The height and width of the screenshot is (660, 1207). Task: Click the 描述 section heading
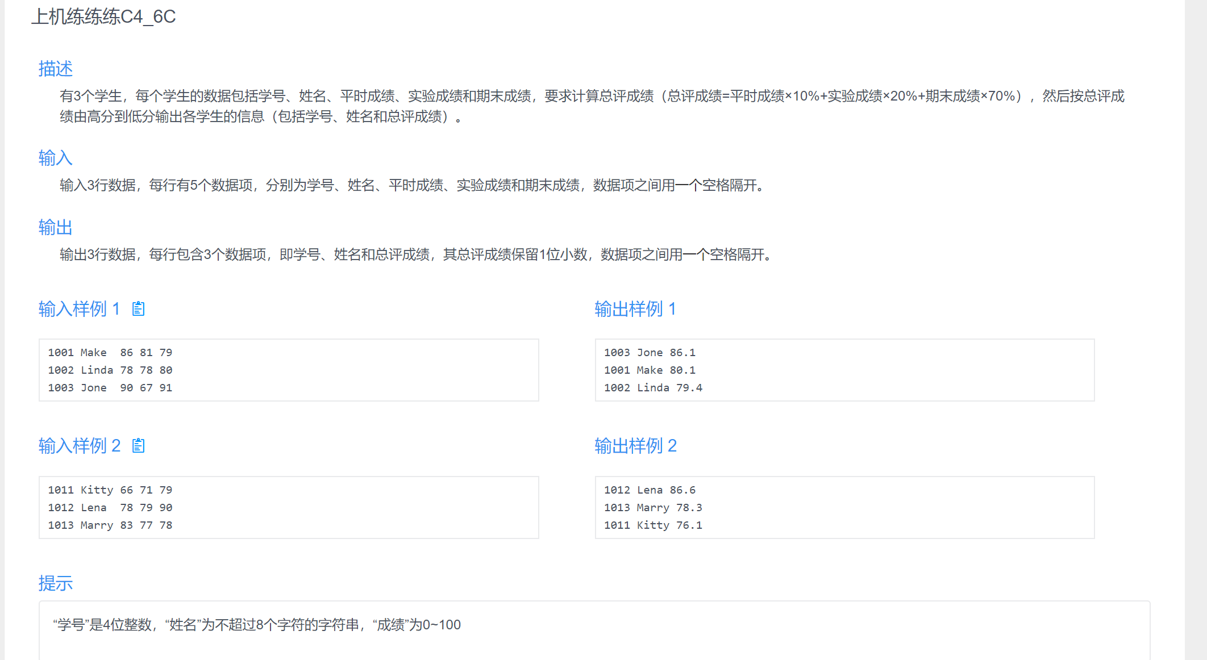click(55, 69)
